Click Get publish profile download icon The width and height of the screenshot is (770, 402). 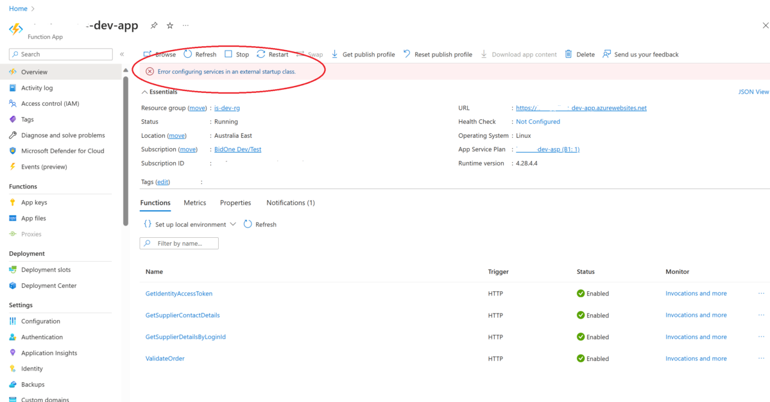coord(335,54)
